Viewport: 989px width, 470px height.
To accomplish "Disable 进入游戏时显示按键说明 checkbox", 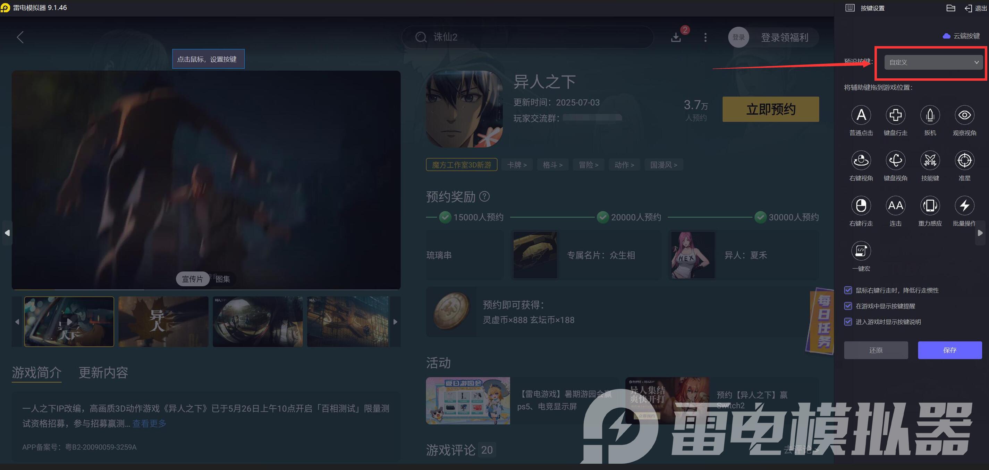I will [x=848, y=322].
